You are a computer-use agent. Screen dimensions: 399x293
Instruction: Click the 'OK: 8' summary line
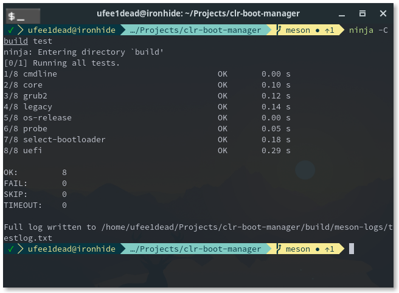(x=35, y=173)
